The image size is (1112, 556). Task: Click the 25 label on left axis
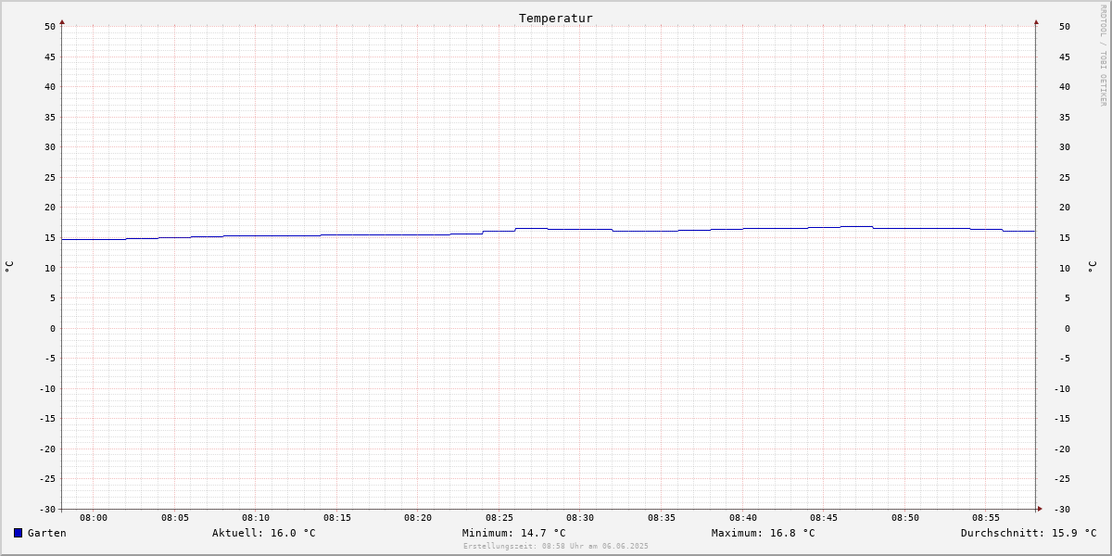(50, 178)
